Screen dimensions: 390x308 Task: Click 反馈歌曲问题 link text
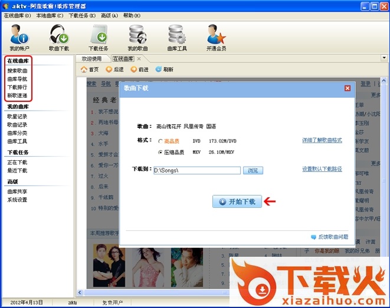(x=333, y=237)
